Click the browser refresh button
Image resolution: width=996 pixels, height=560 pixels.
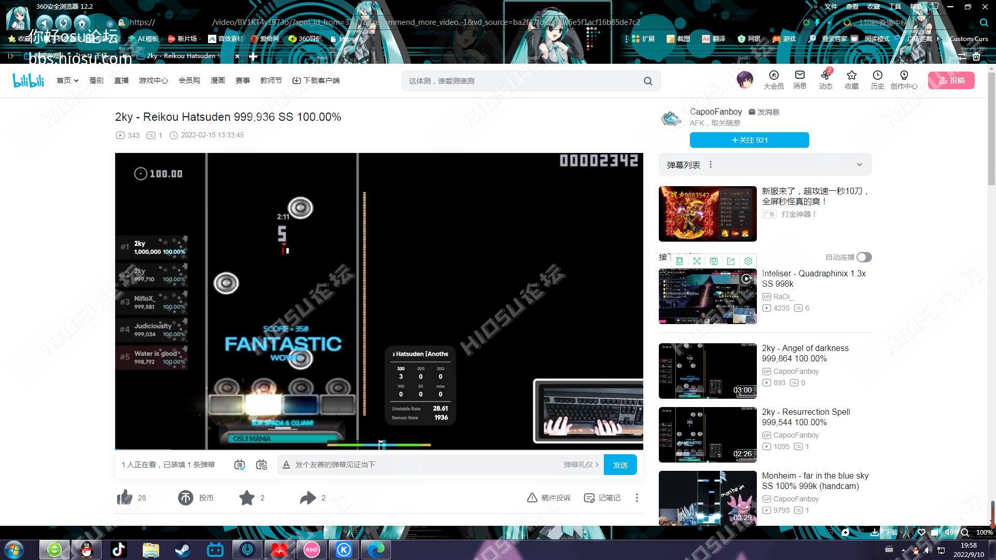63,23
